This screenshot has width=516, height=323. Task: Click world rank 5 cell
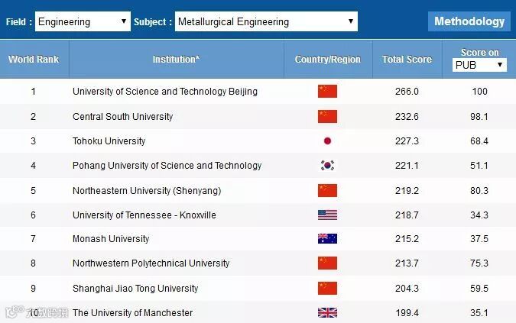click(x=33, y=191)
